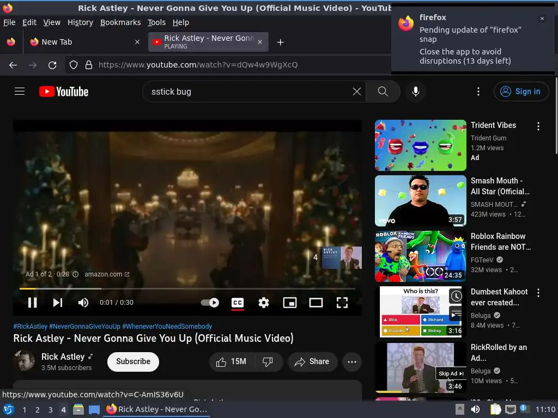Enable miniplayer mode
This screenshot has width=558, height=418.
click(x=290, y=303)
